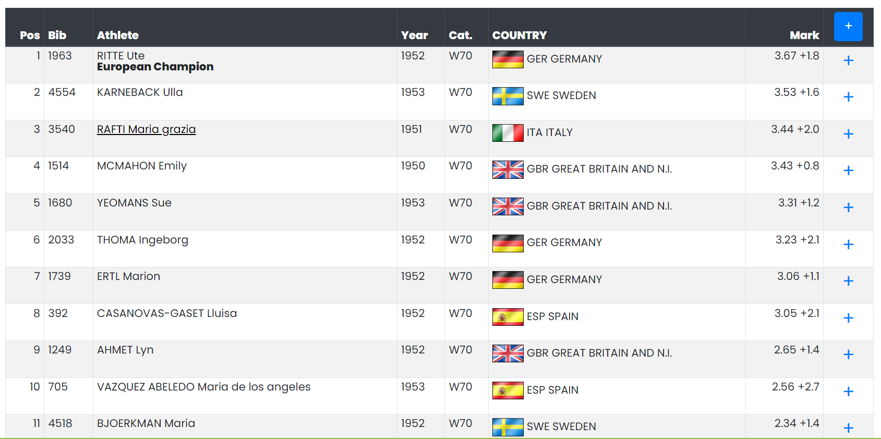Click the Sweden flag in KARNEBACK row

pos(508,96)
